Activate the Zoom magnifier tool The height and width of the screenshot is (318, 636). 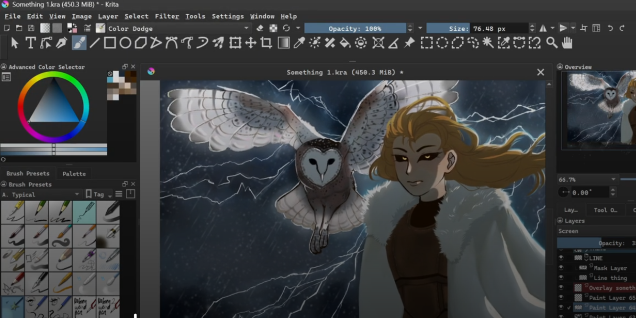552,43
